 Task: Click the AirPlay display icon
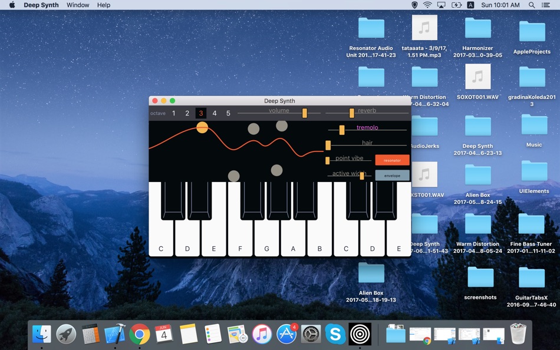442,5
